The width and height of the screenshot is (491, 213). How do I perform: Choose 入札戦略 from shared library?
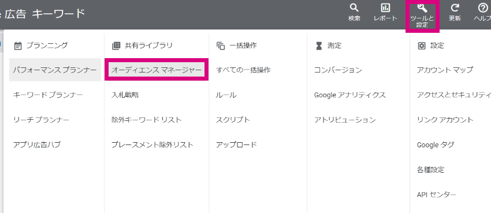pyautogui.click(x=125, y=95)
